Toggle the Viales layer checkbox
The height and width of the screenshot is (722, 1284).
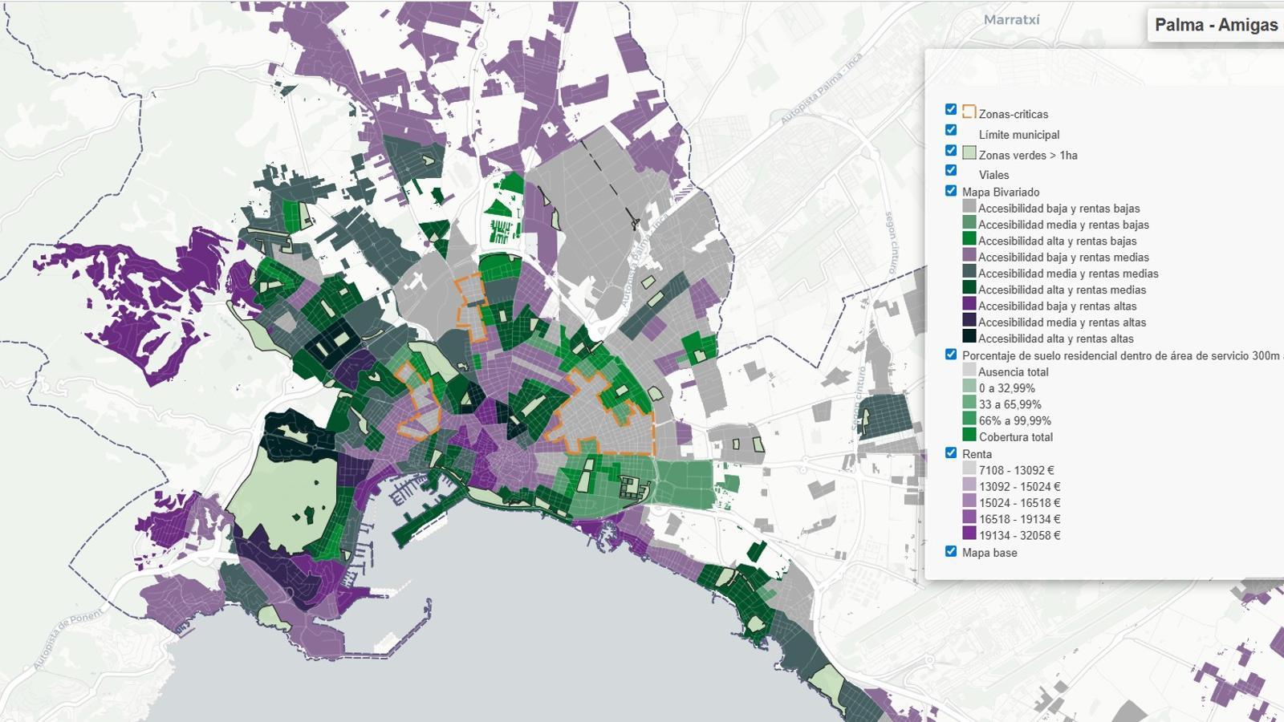pos(951,170)
